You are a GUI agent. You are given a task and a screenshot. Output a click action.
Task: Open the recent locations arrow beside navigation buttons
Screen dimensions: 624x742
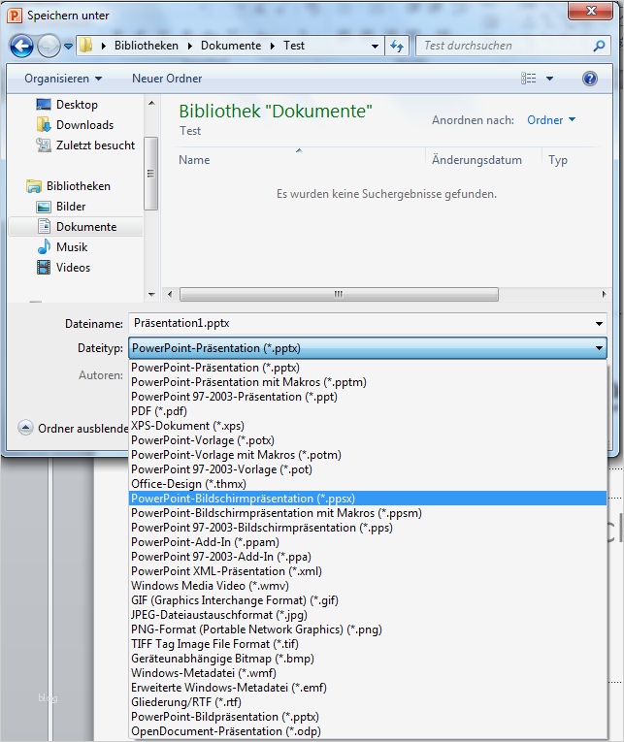(69, 47)
